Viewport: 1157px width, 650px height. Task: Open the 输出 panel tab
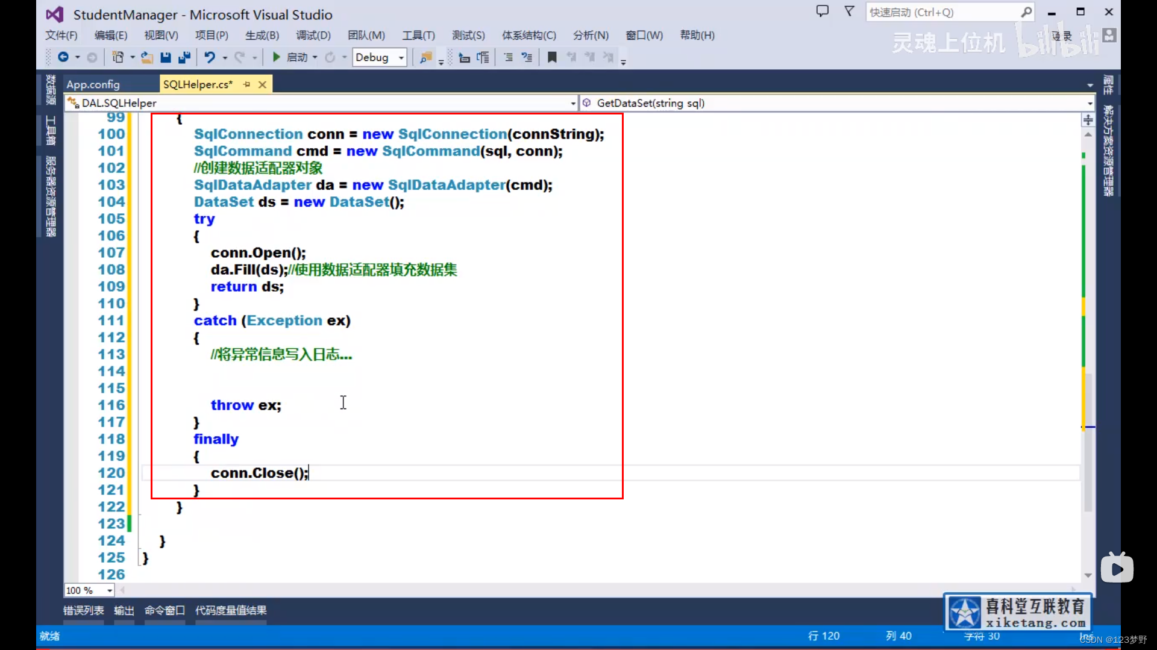pyautogui.click(x=124, y=610)
